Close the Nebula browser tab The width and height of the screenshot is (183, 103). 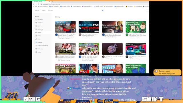pyautogui.click(x=49, y=1)
